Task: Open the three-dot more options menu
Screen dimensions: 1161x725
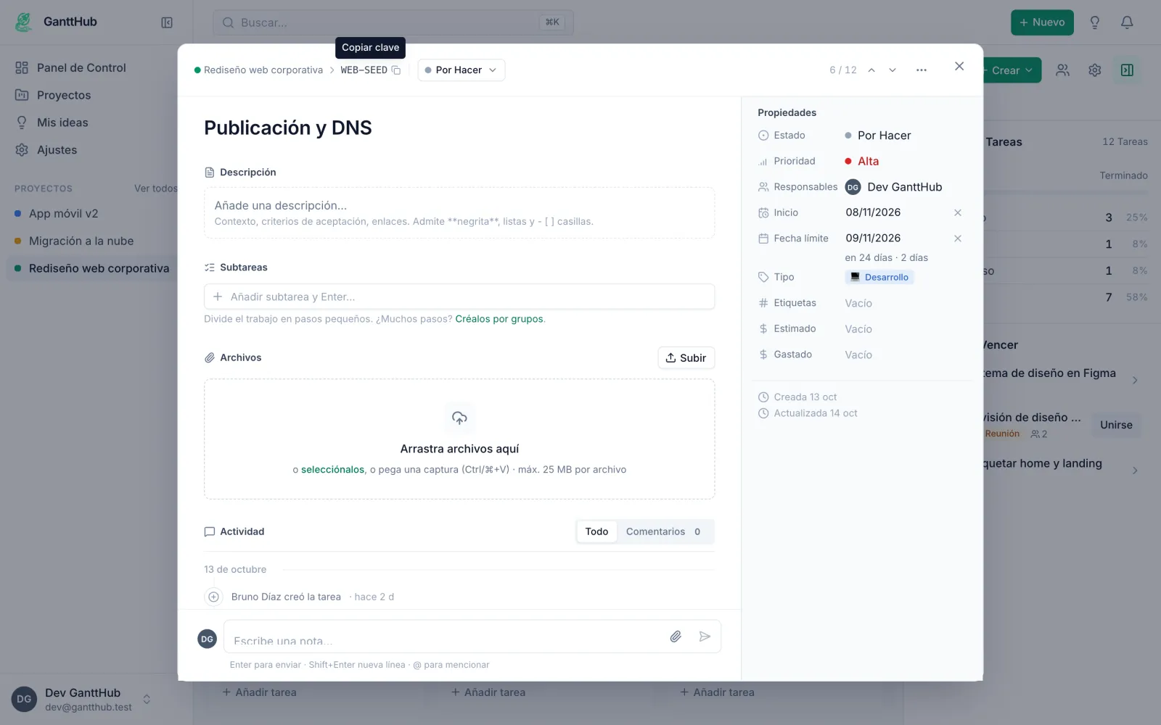Action: pos(922,70)
